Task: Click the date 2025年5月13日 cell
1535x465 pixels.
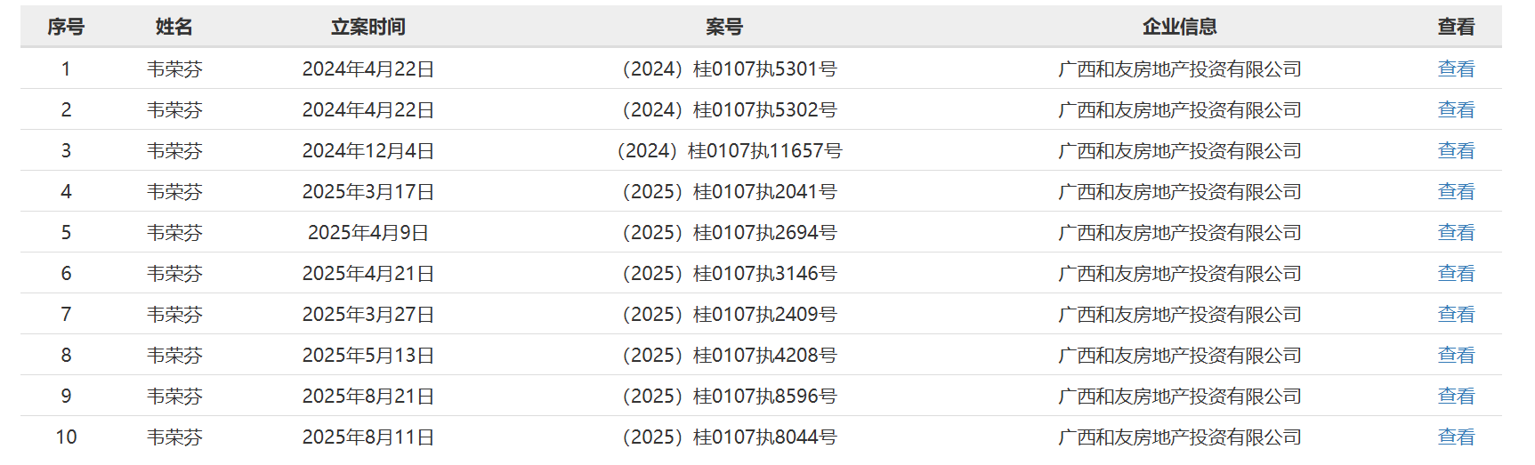Action: point(368,355)
